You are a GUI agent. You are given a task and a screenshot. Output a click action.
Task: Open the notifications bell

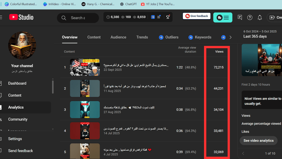click(260, 17)
